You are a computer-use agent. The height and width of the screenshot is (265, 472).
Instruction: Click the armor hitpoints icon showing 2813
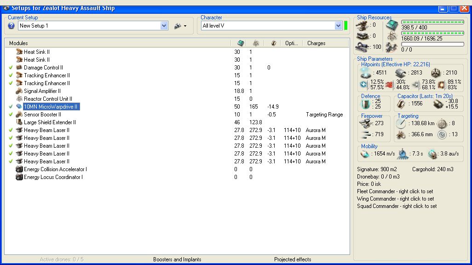point(401,73)
